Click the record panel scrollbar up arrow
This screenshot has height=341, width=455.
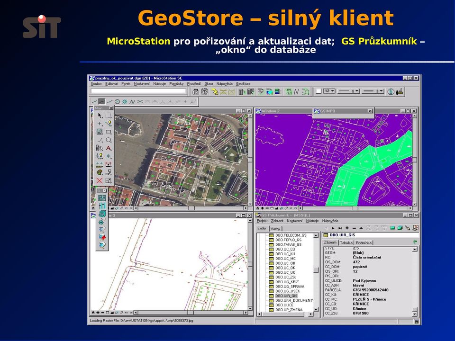click(415, 250)
